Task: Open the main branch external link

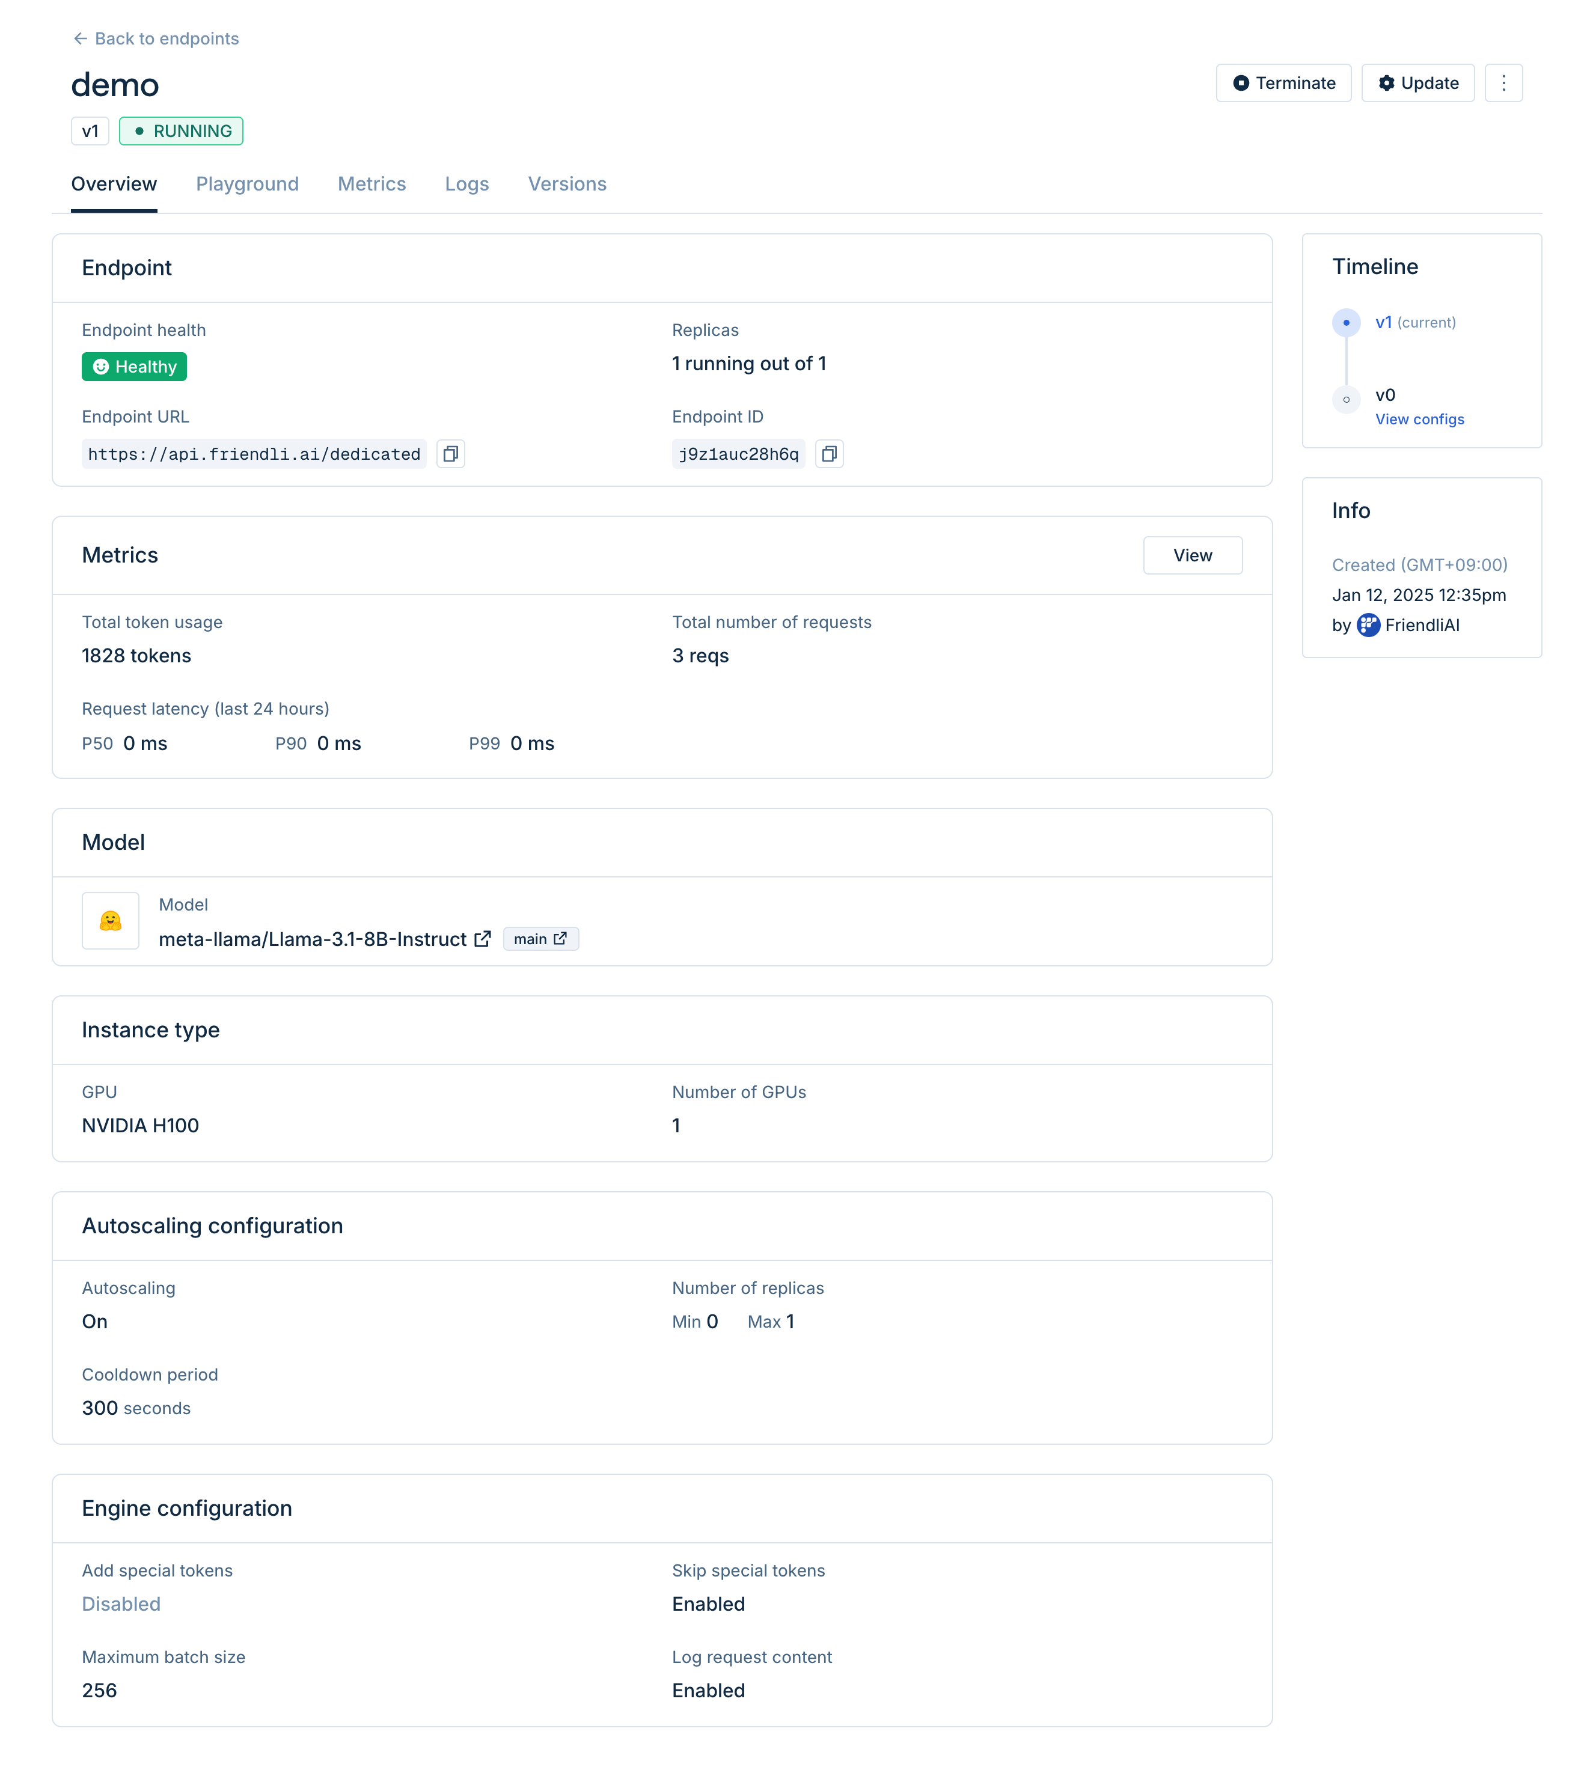Action: 560,937
